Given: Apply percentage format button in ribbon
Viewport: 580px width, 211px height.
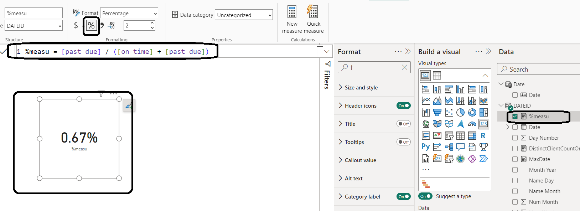Looking at the screenshot, I should [x=91, y=26].
